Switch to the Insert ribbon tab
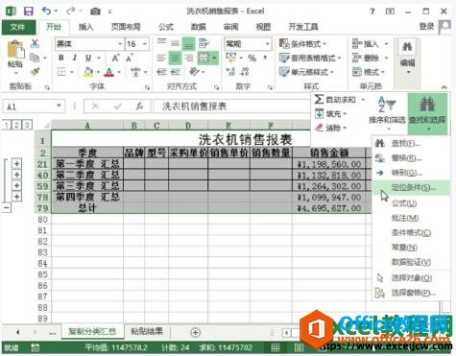 coord(85,27)
